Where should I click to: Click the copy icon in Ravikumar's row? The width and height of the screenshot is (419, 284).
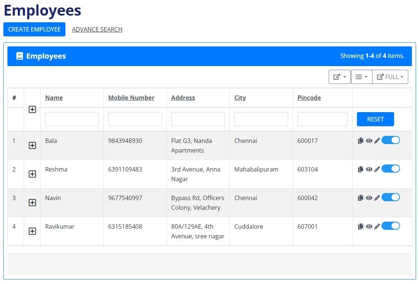coord(360,226)
